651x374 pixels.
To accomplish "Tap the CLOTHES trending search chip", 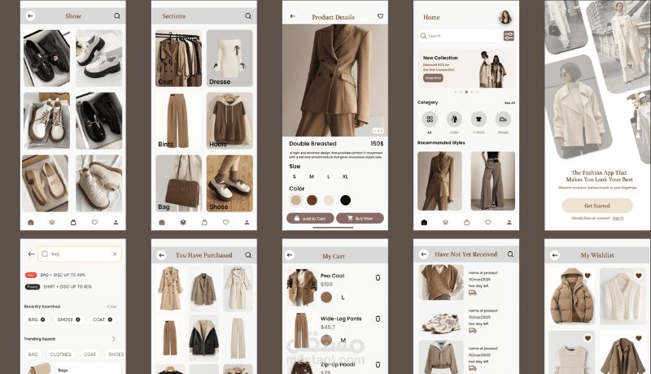I will pos(60,354).
